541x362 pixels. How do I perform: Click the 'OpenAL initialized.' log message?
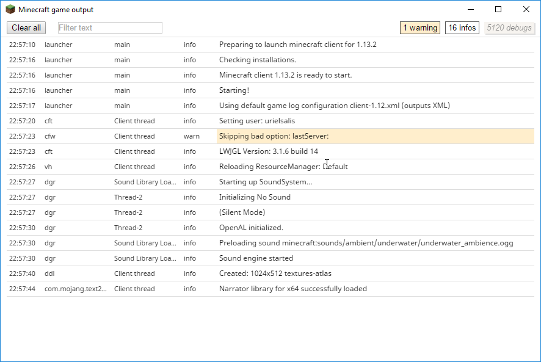pyautogui.click(x=251, y=228)
